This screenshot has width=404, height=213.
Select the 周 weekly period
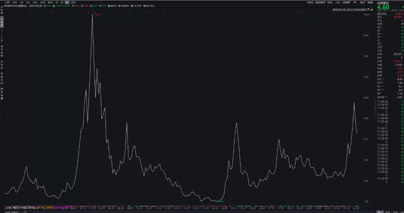coord(62,2)
